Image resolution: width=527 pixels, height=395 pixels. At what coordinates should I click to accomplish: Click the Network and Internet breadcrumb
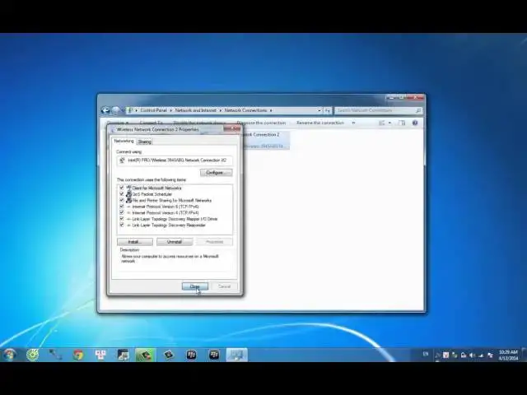196,110
